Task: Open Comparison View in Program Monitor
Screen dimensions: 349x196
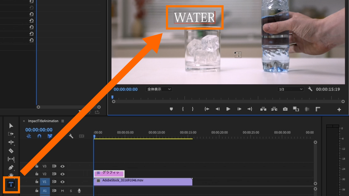Action: click(296, 109)
